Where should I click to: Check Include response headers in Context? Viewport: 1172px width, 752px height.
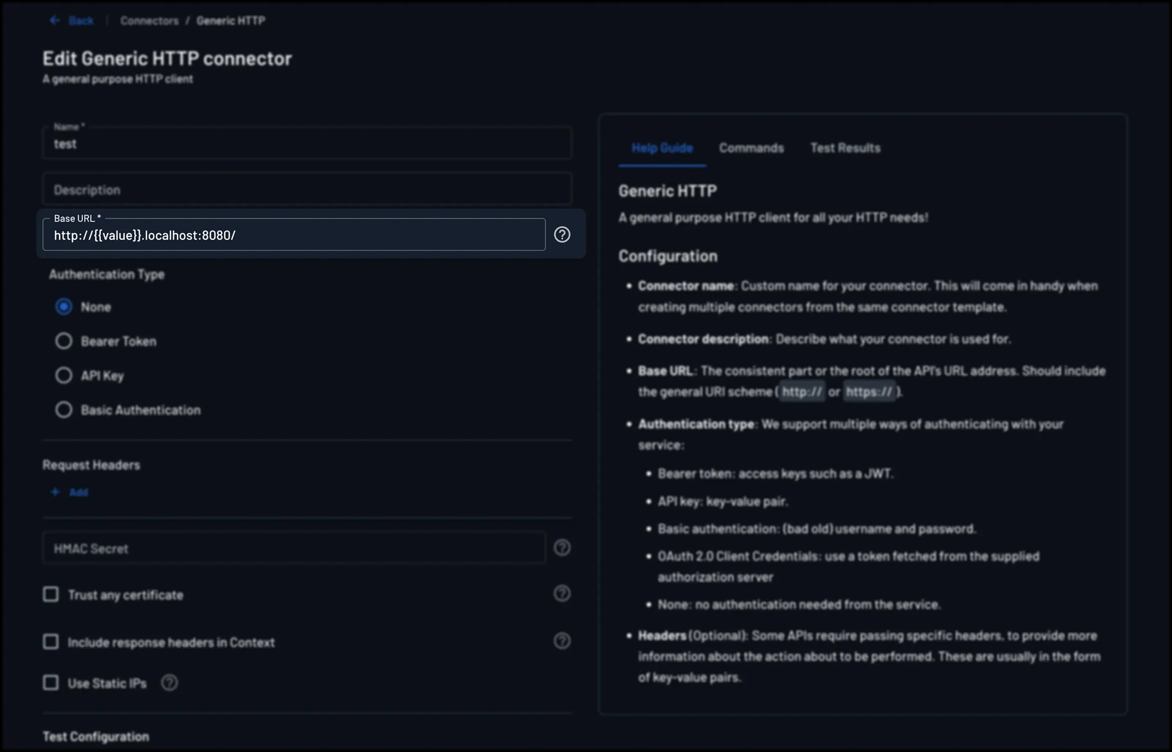point(51,642)
